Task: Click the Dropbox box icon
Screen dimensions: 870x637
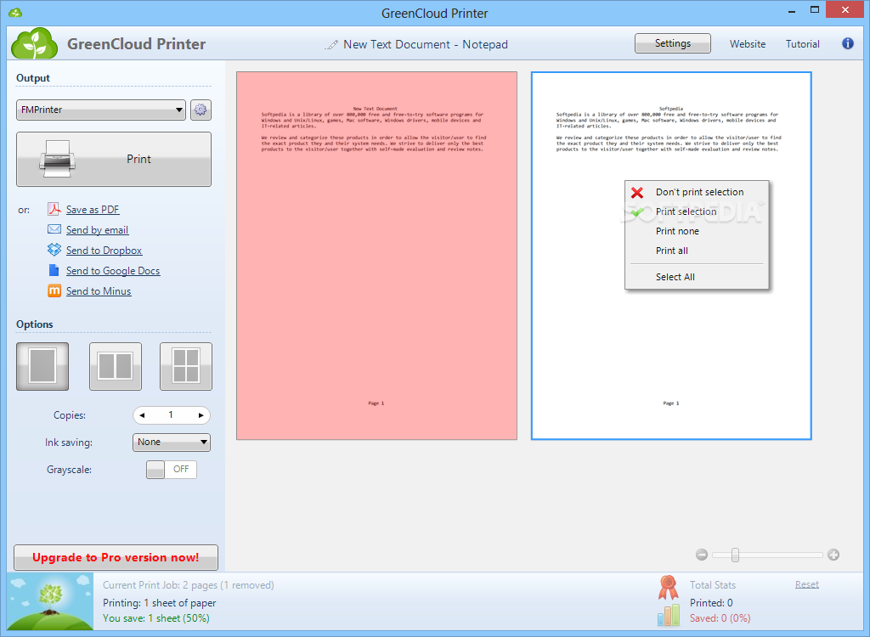Action: [54, 250]
